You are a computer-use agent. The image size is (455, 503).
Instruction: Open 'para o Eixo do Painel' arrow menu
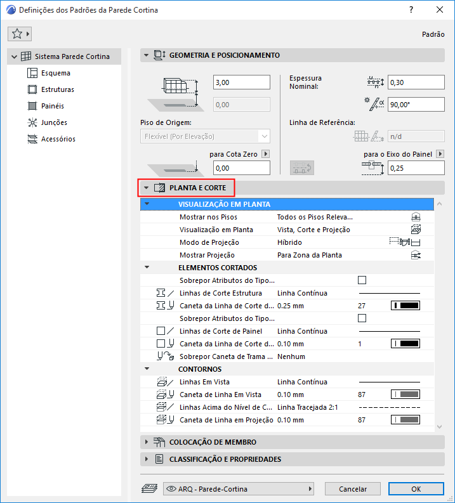440,154
